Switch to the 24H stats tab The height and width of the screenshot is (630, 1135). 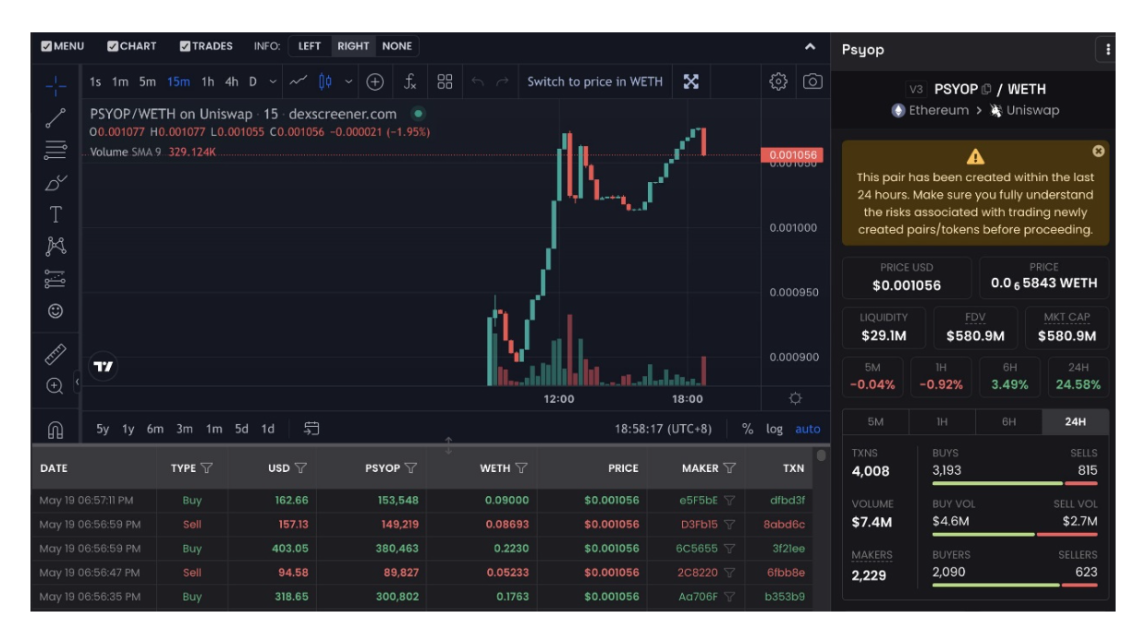[1075, 421]
